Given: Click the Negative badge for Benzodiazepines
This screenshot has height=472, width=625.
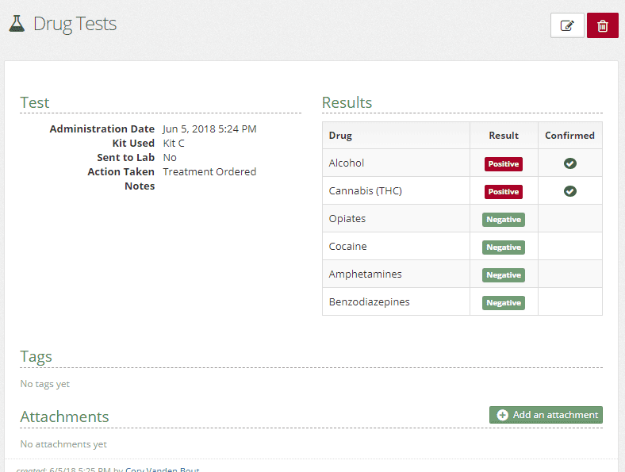Looking at the screenshot, I should [504, 303].
